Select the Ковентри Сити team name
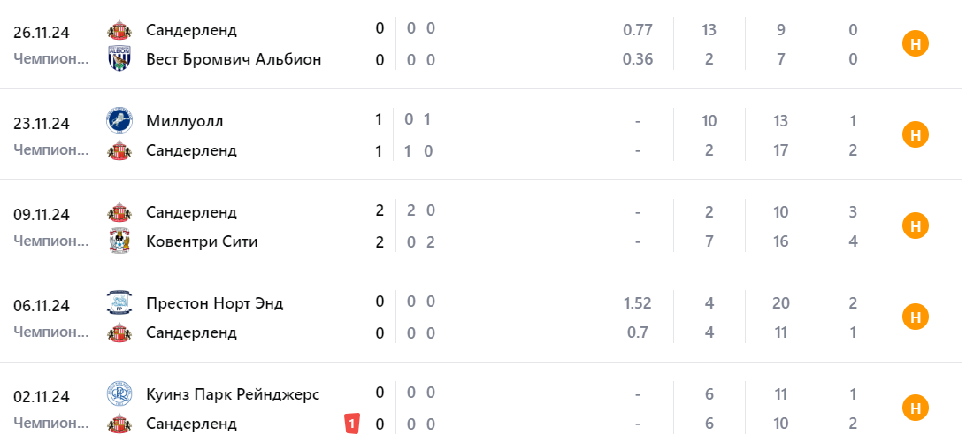 [202, 241]
